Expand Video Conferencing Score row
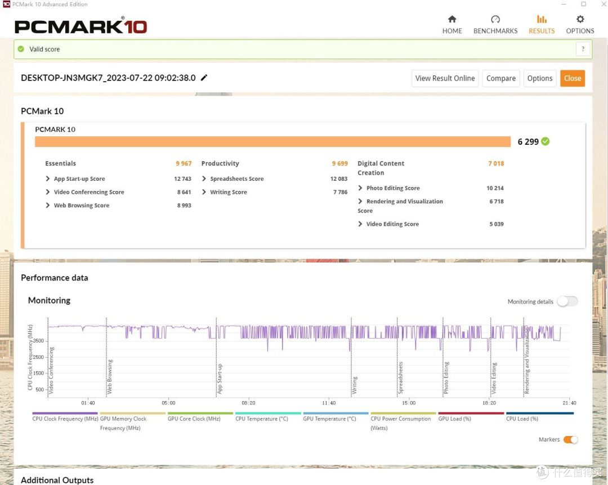 coord(48,192)
